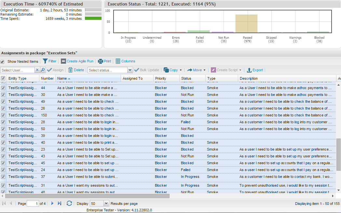Click the Export icon

pos(249,70)
